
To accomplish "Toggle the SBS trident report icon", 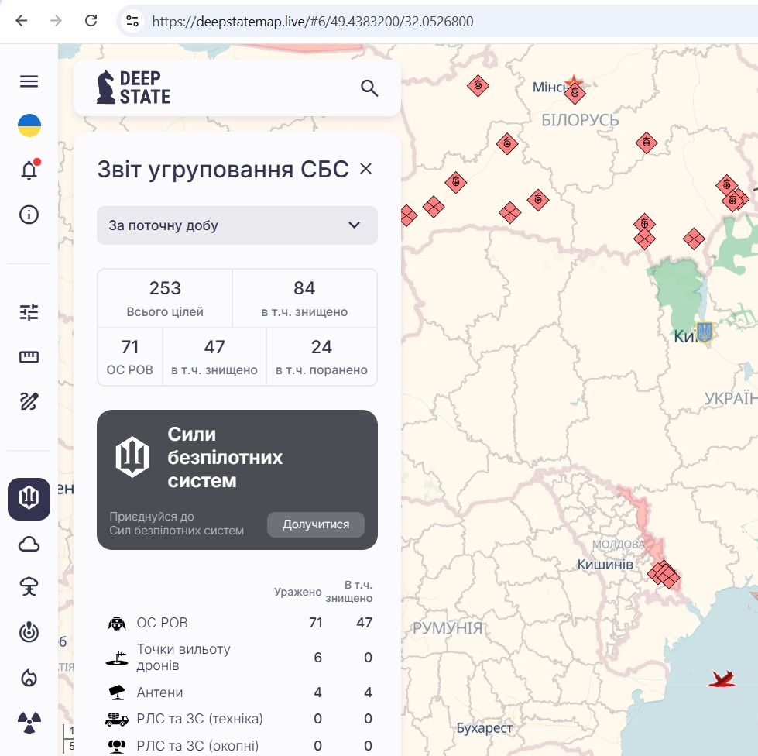I will coord(29,499).
